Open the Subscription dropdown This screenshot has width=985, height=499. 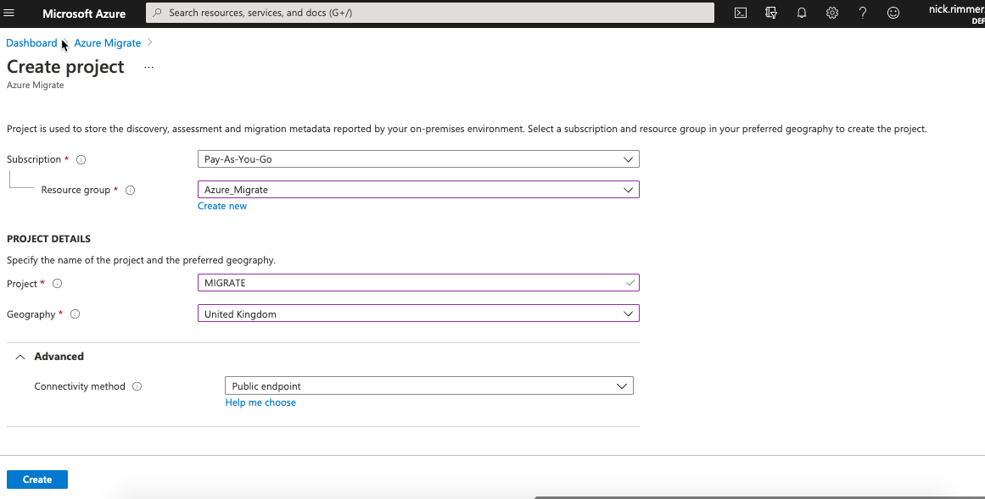[x=418, y=158]
